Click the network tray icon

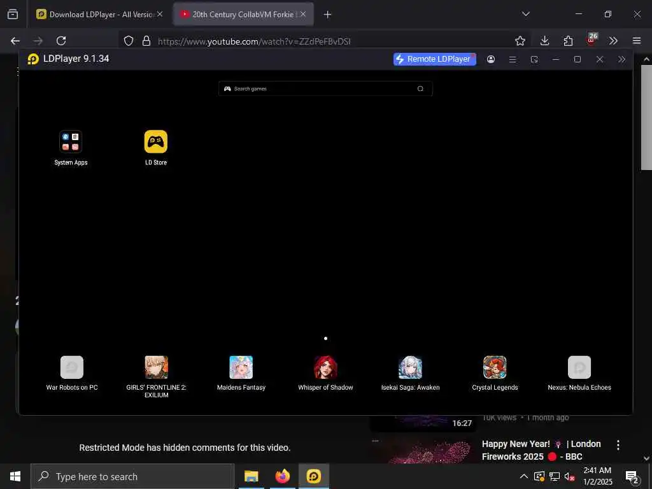pos(555,476)
